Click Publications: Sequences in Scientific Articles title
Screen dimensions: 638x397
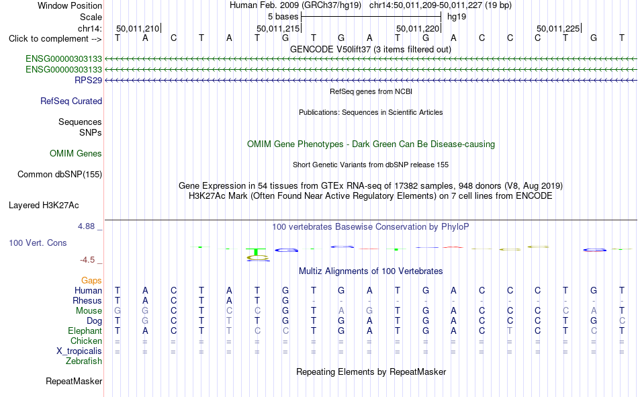(x=371, y=112)
